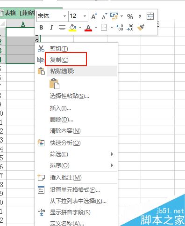Click the Quick Analysis icon
The height and width of the screenshot is (226, 185).
(41, 143)
